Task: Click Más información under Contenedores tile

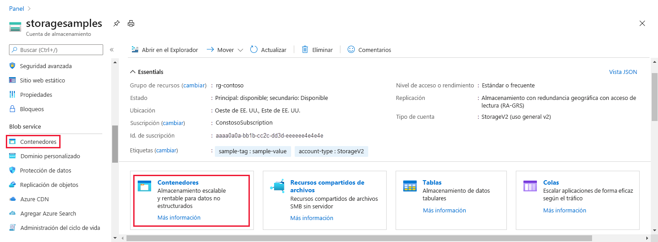Action: point(179,217)
